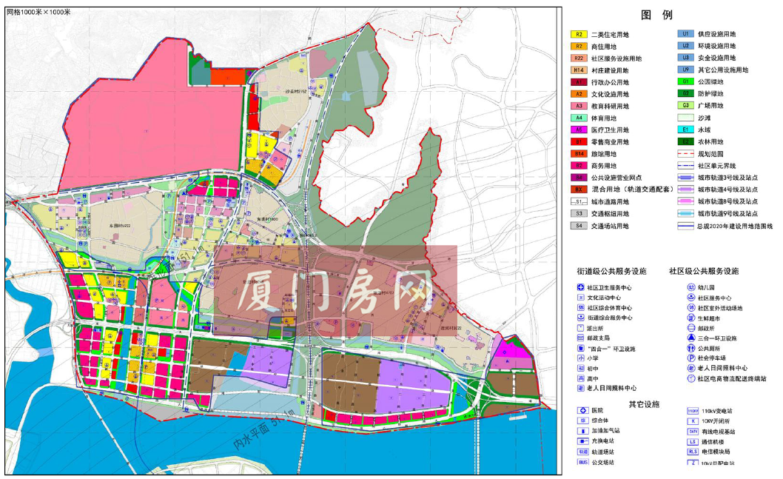Image resolution: width=783 pixels, height=479 pixels.
Task: Click the 规划范围 red dashed line sample
Action: click(685, 154)
